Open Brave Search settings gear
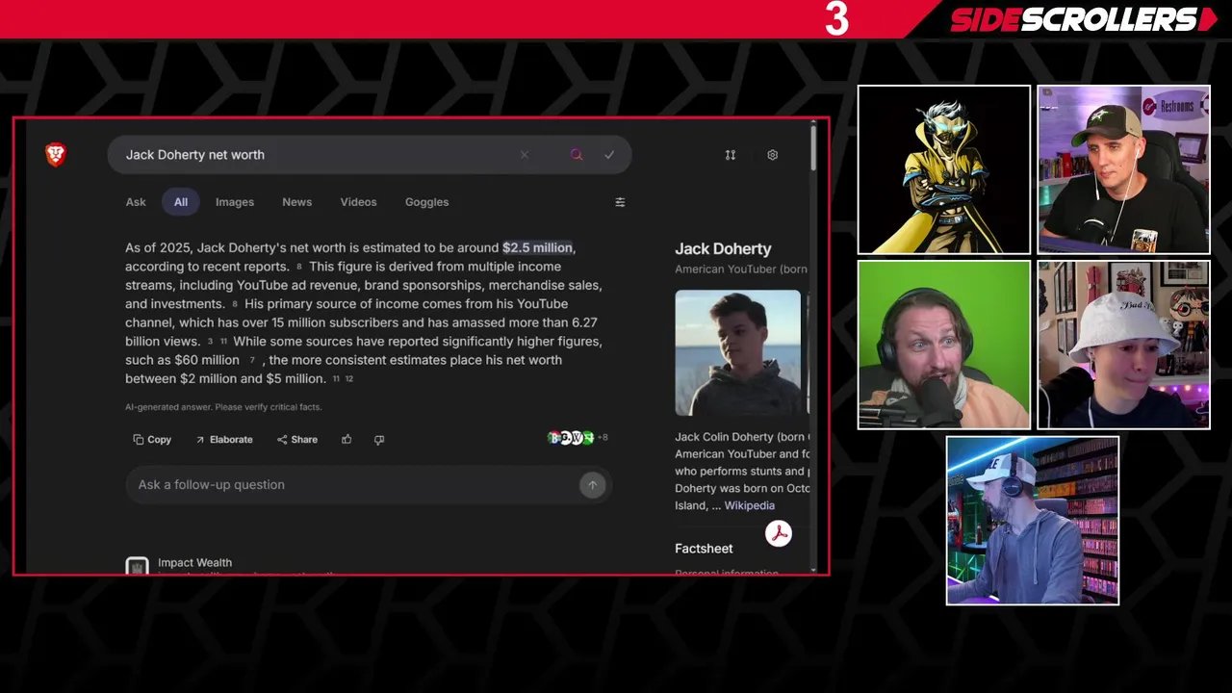 [772, 155]
